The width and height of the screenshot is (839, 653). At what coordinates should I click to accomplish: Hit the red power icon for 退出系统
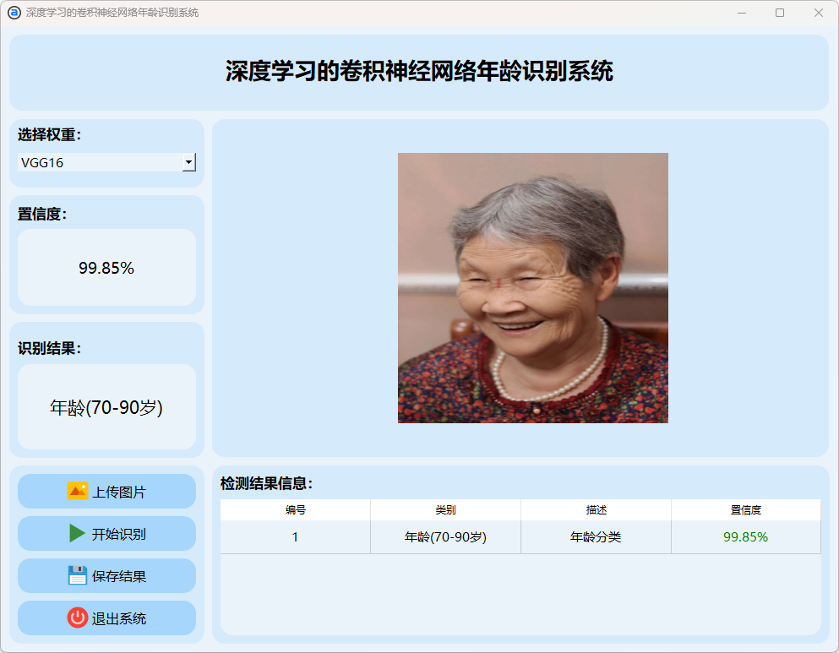78,618
